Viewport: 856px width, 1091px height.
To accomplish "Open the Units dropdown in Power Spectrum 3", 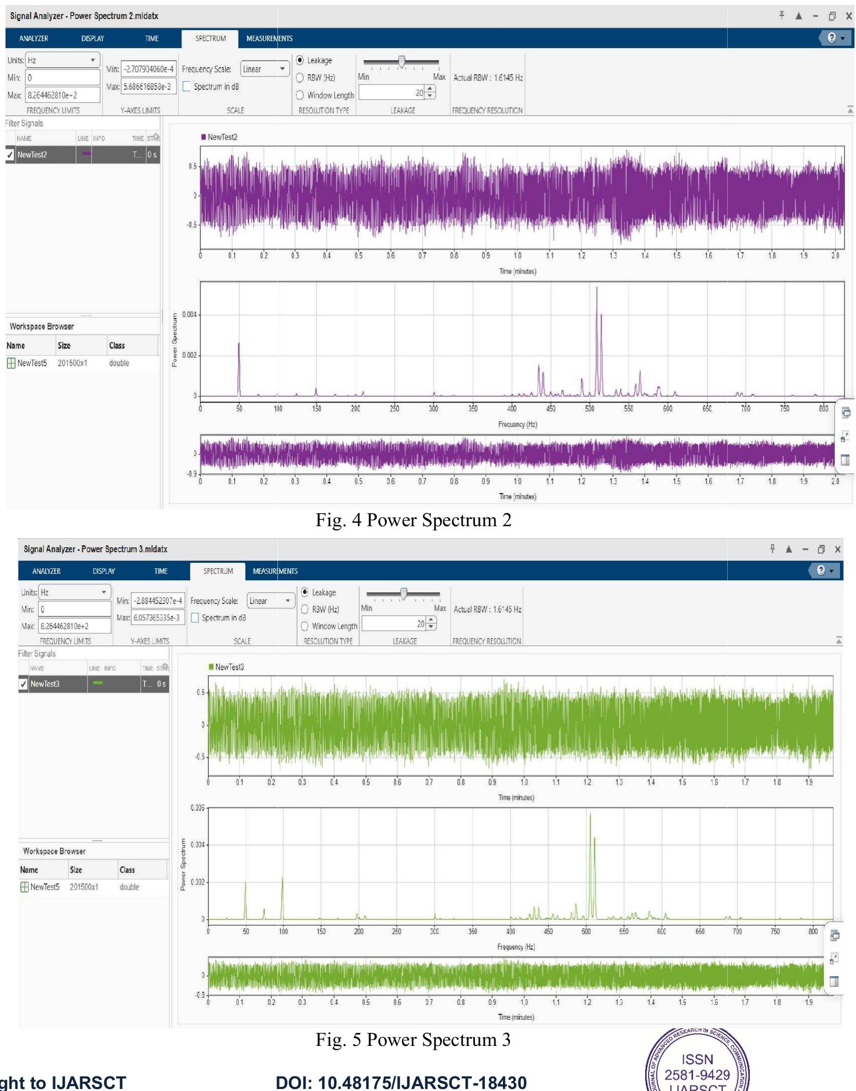I will [x=75, y=592].
